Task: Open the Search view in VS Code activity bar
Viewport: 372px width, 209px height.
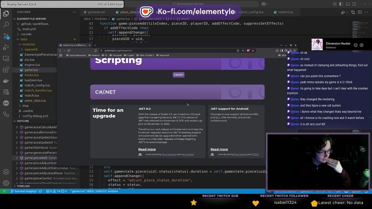Action: tap(6, 25)
